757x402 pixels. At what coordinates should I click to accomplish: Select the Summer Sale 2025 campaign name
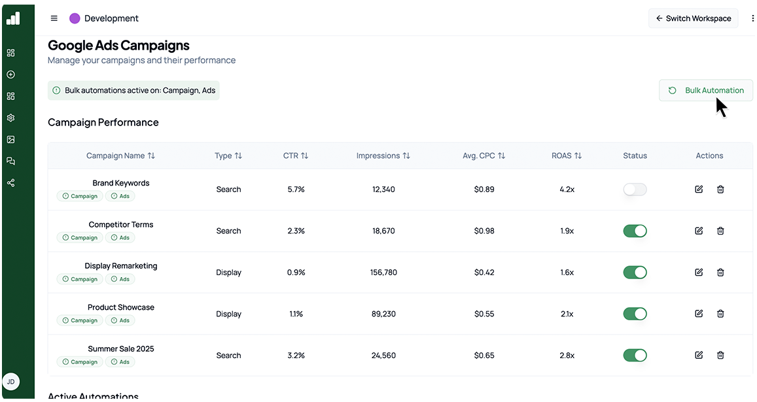[x=120, y=349]
